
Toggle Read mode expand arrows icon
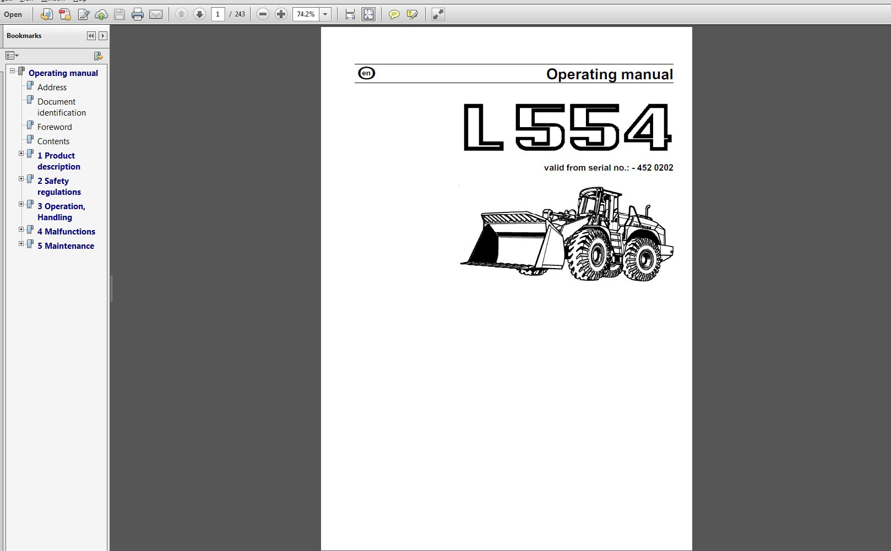click(438, 14)
